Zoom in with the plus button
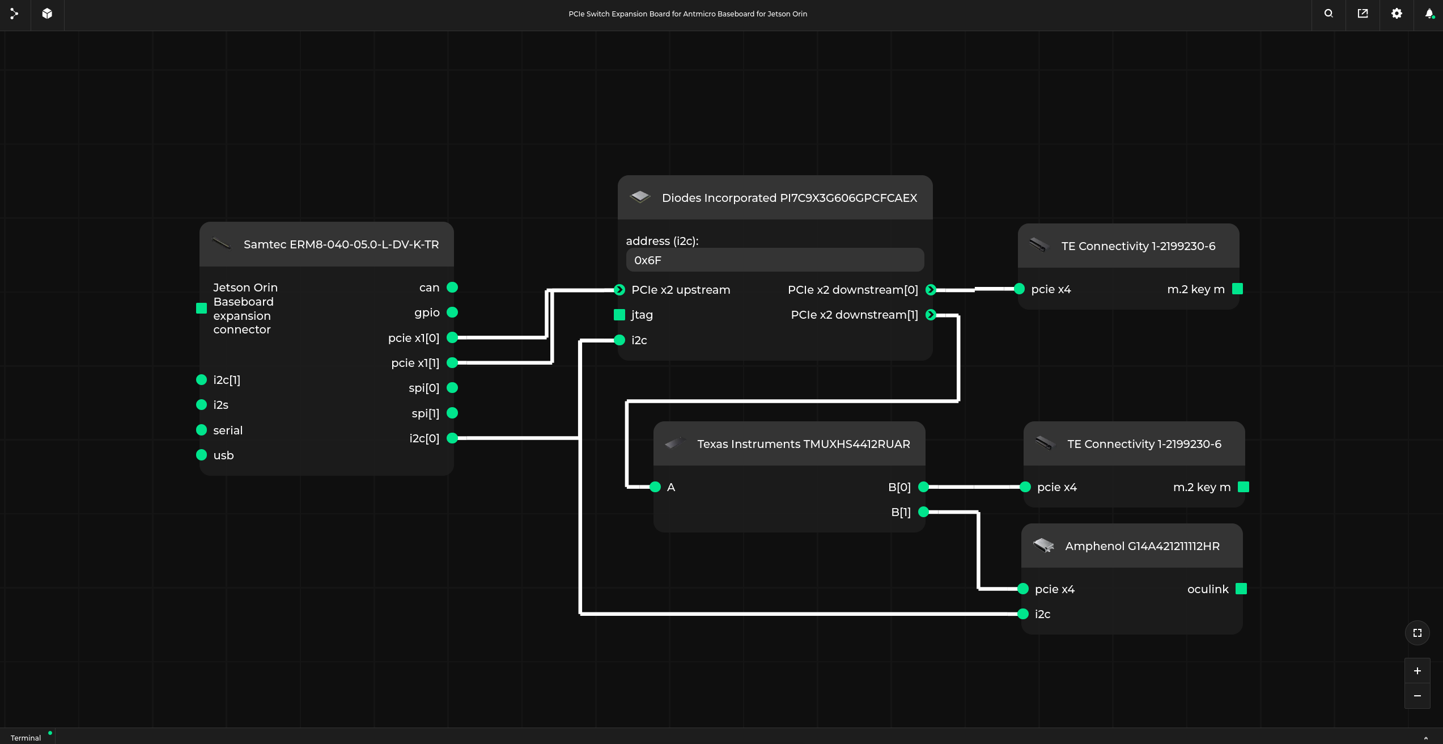The width and height of the screenshot is (1443, 744). (1417, 671)
